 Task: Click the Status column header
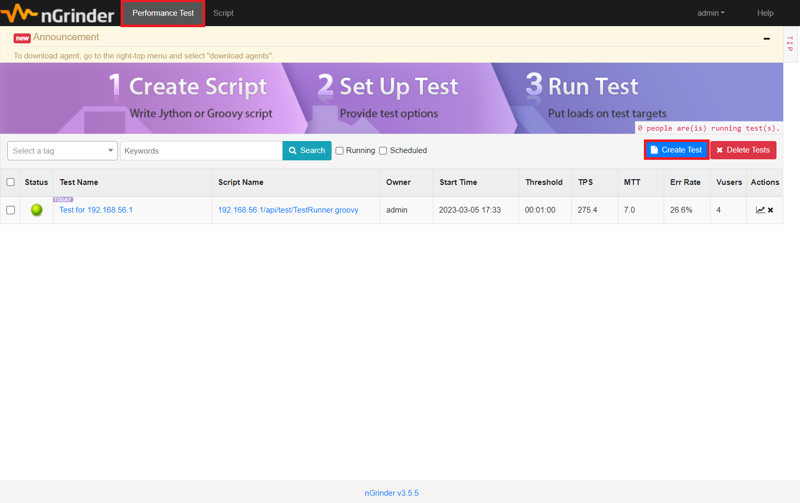(x=37, y=182)
